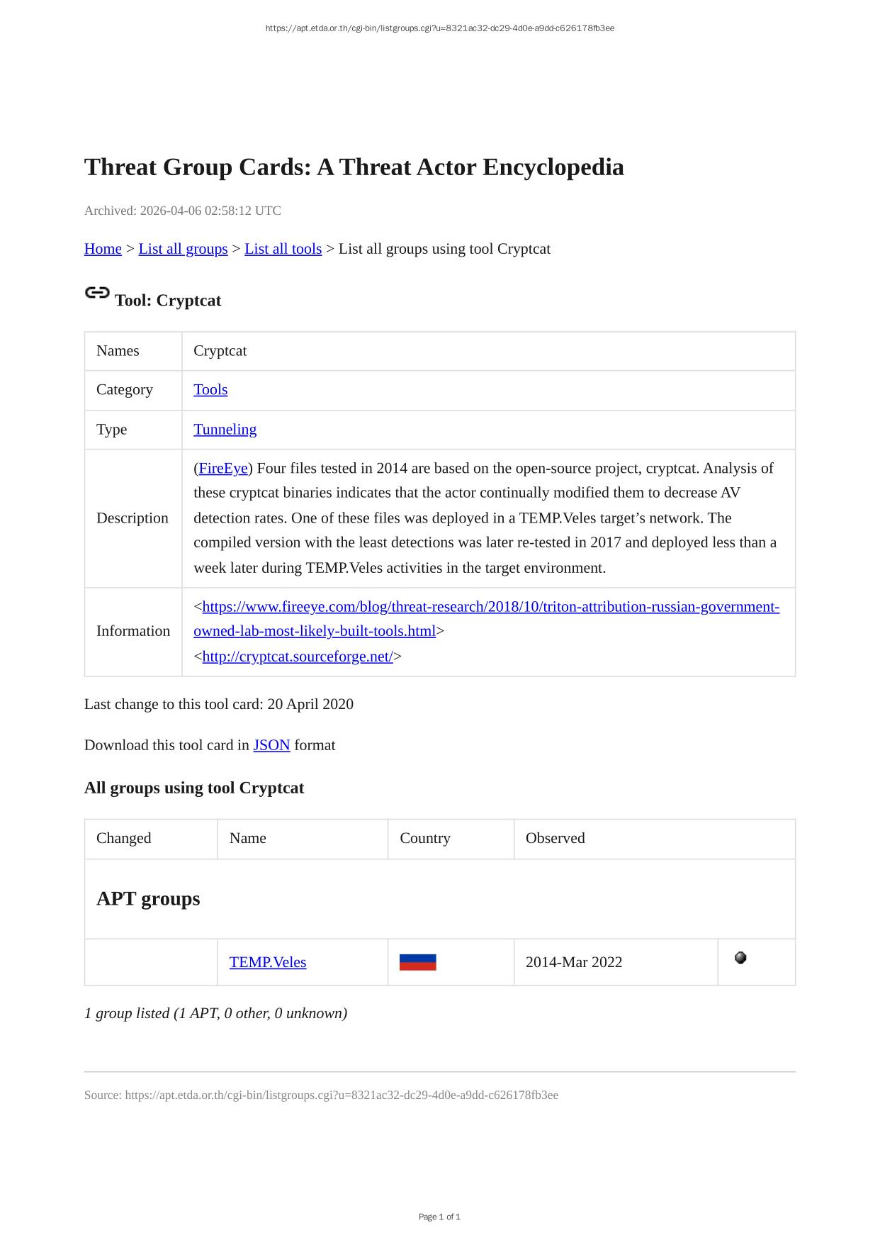The height and width of the screenshot is (1245, 880).
Task: Visit the FireEye triton-attribution blog URL
Action: 490,607
